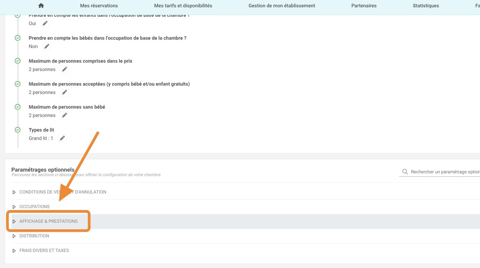Click the search magnifier icon
The height and width of the screenshot is (268, 480).
point(405,172)
